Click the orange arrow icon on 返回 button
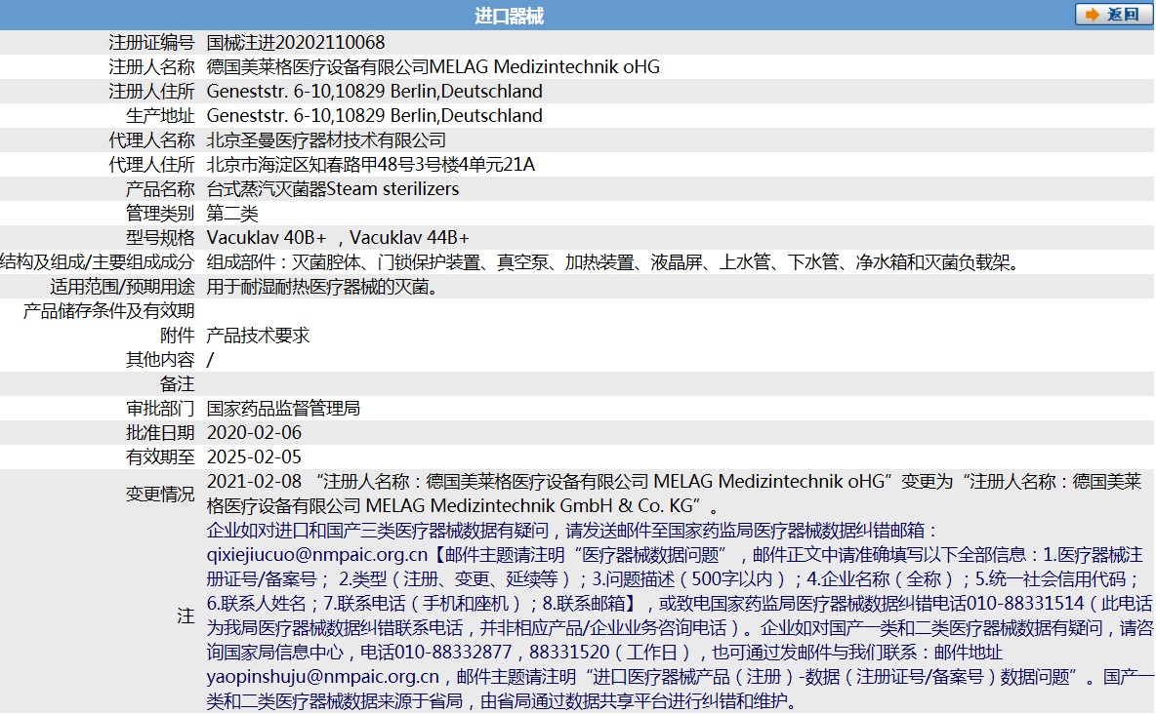Image resolution: width=1156 pixels, height=714 pixels. [1092, 15]
